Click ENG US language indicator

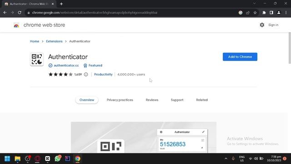[241, 159]
